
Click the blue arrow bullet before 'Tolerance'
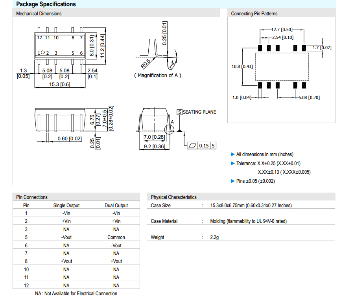point(233,163)
